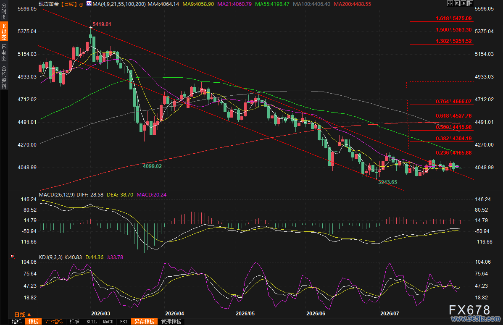Open the 日线 period dropdown at bottom
The image size is (503, 325).
22,315
